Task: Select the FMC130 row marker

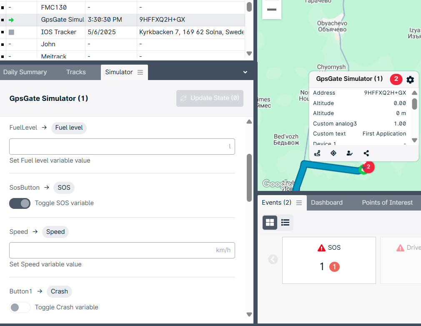Action: click(x=3, y=8)
